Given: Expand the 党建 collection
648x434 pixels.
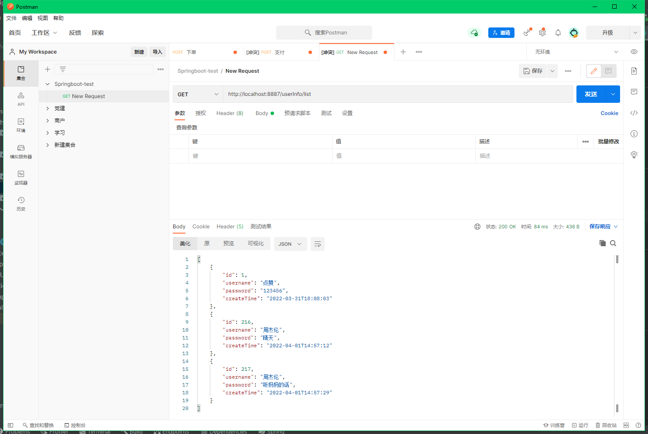Looking at the screenshot, I should (x=48, y=108).
